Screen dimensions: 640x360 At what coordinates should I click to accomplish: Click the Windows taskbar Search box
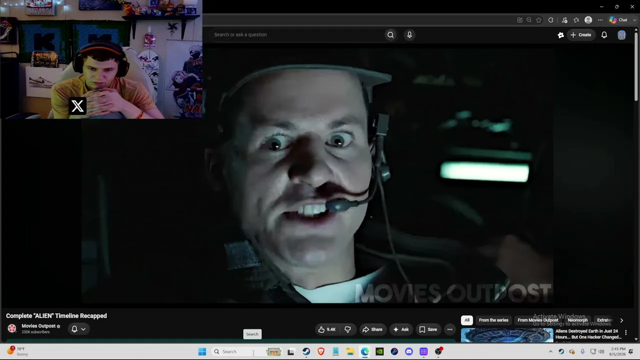(x=246, y=351)
